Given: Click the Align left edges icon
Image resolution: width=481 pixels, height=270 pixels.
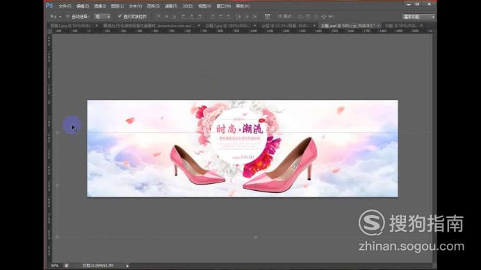Looking at the screenshot, I should tap(184, 17).
